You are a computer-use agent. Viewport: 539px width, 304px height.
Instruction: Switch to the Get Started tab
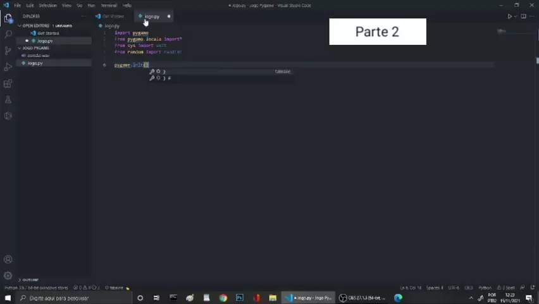point(113,16)
